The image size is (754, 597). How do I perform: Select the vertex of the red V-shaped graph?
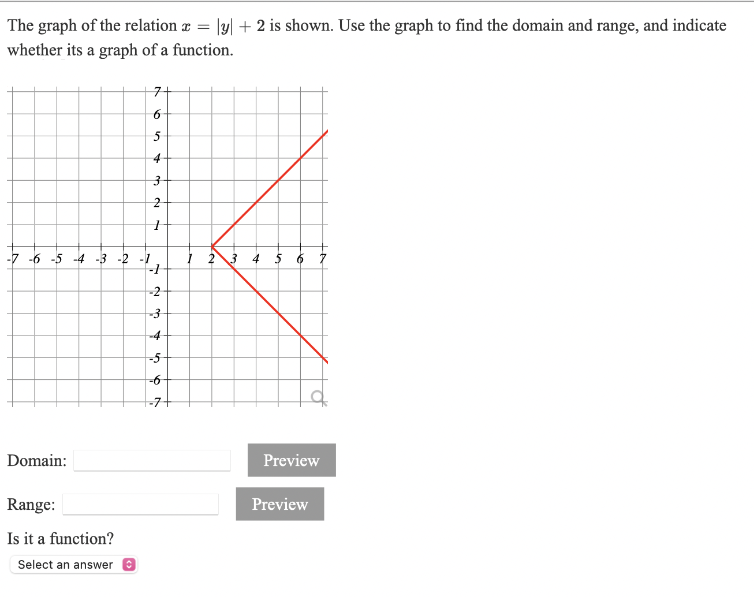pos(214,247)
